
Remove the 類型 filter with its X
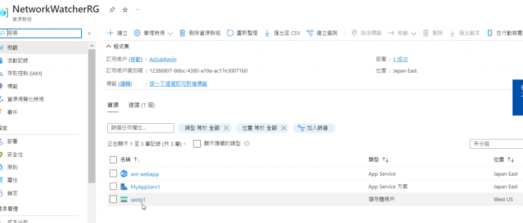coord(226,128)
